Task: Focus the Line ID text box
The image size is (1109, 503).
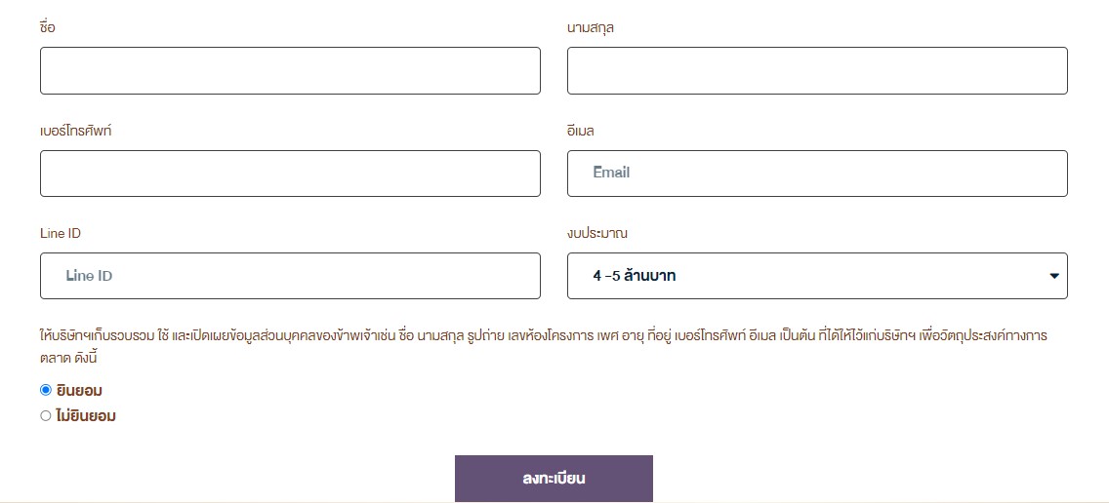Action: tap(290, 276)
